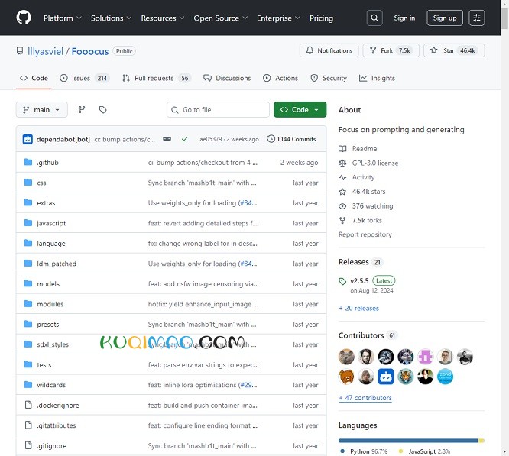509x456 pixels.
Task: Click the .github folder icon
Action: click(28, 162)
